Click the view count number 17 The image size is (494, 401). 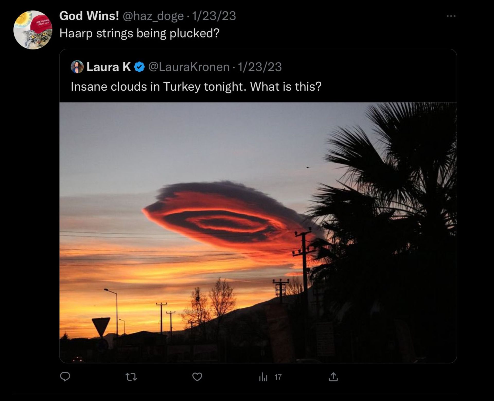click(278, 377)
